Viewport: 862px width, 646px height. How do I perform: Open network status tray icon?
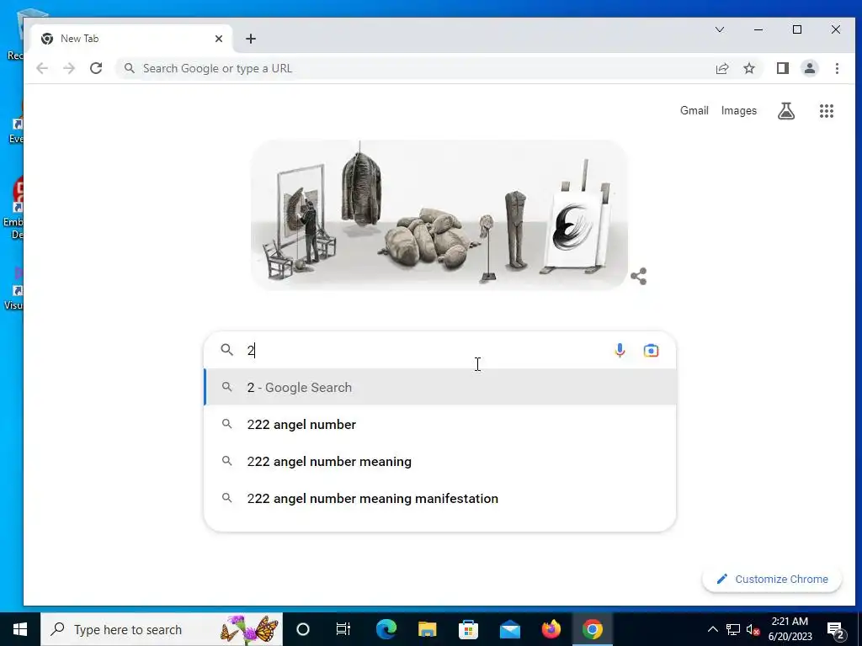[x=733, y=629]
